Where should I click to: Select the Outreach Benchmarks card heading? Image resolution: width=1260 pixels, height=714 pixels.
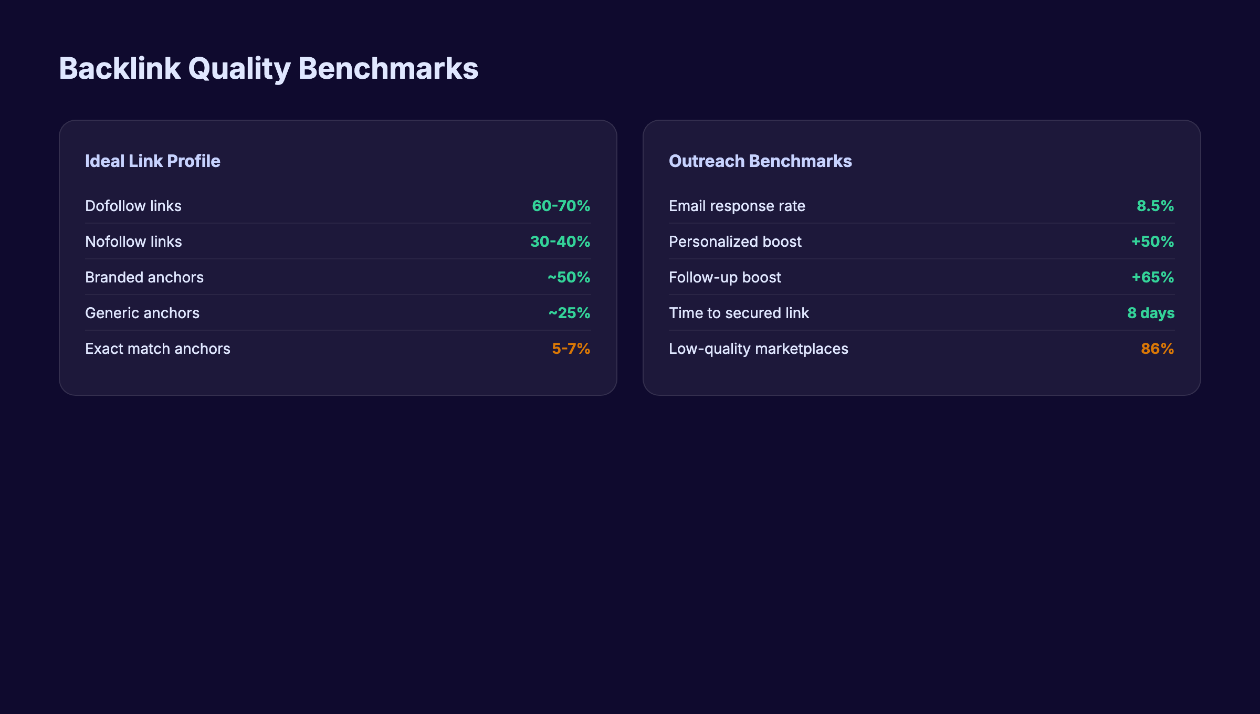(x=760, y=161)
